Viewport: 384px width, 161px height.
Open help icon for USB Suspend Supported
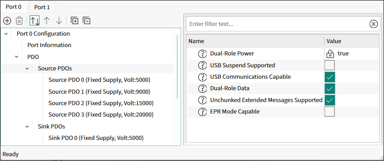pos(202,65)
